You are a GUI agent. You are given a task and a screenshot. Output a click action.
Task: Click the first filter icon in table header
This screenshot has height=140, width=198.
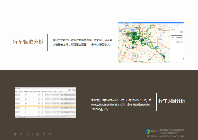tap(19, 92)
